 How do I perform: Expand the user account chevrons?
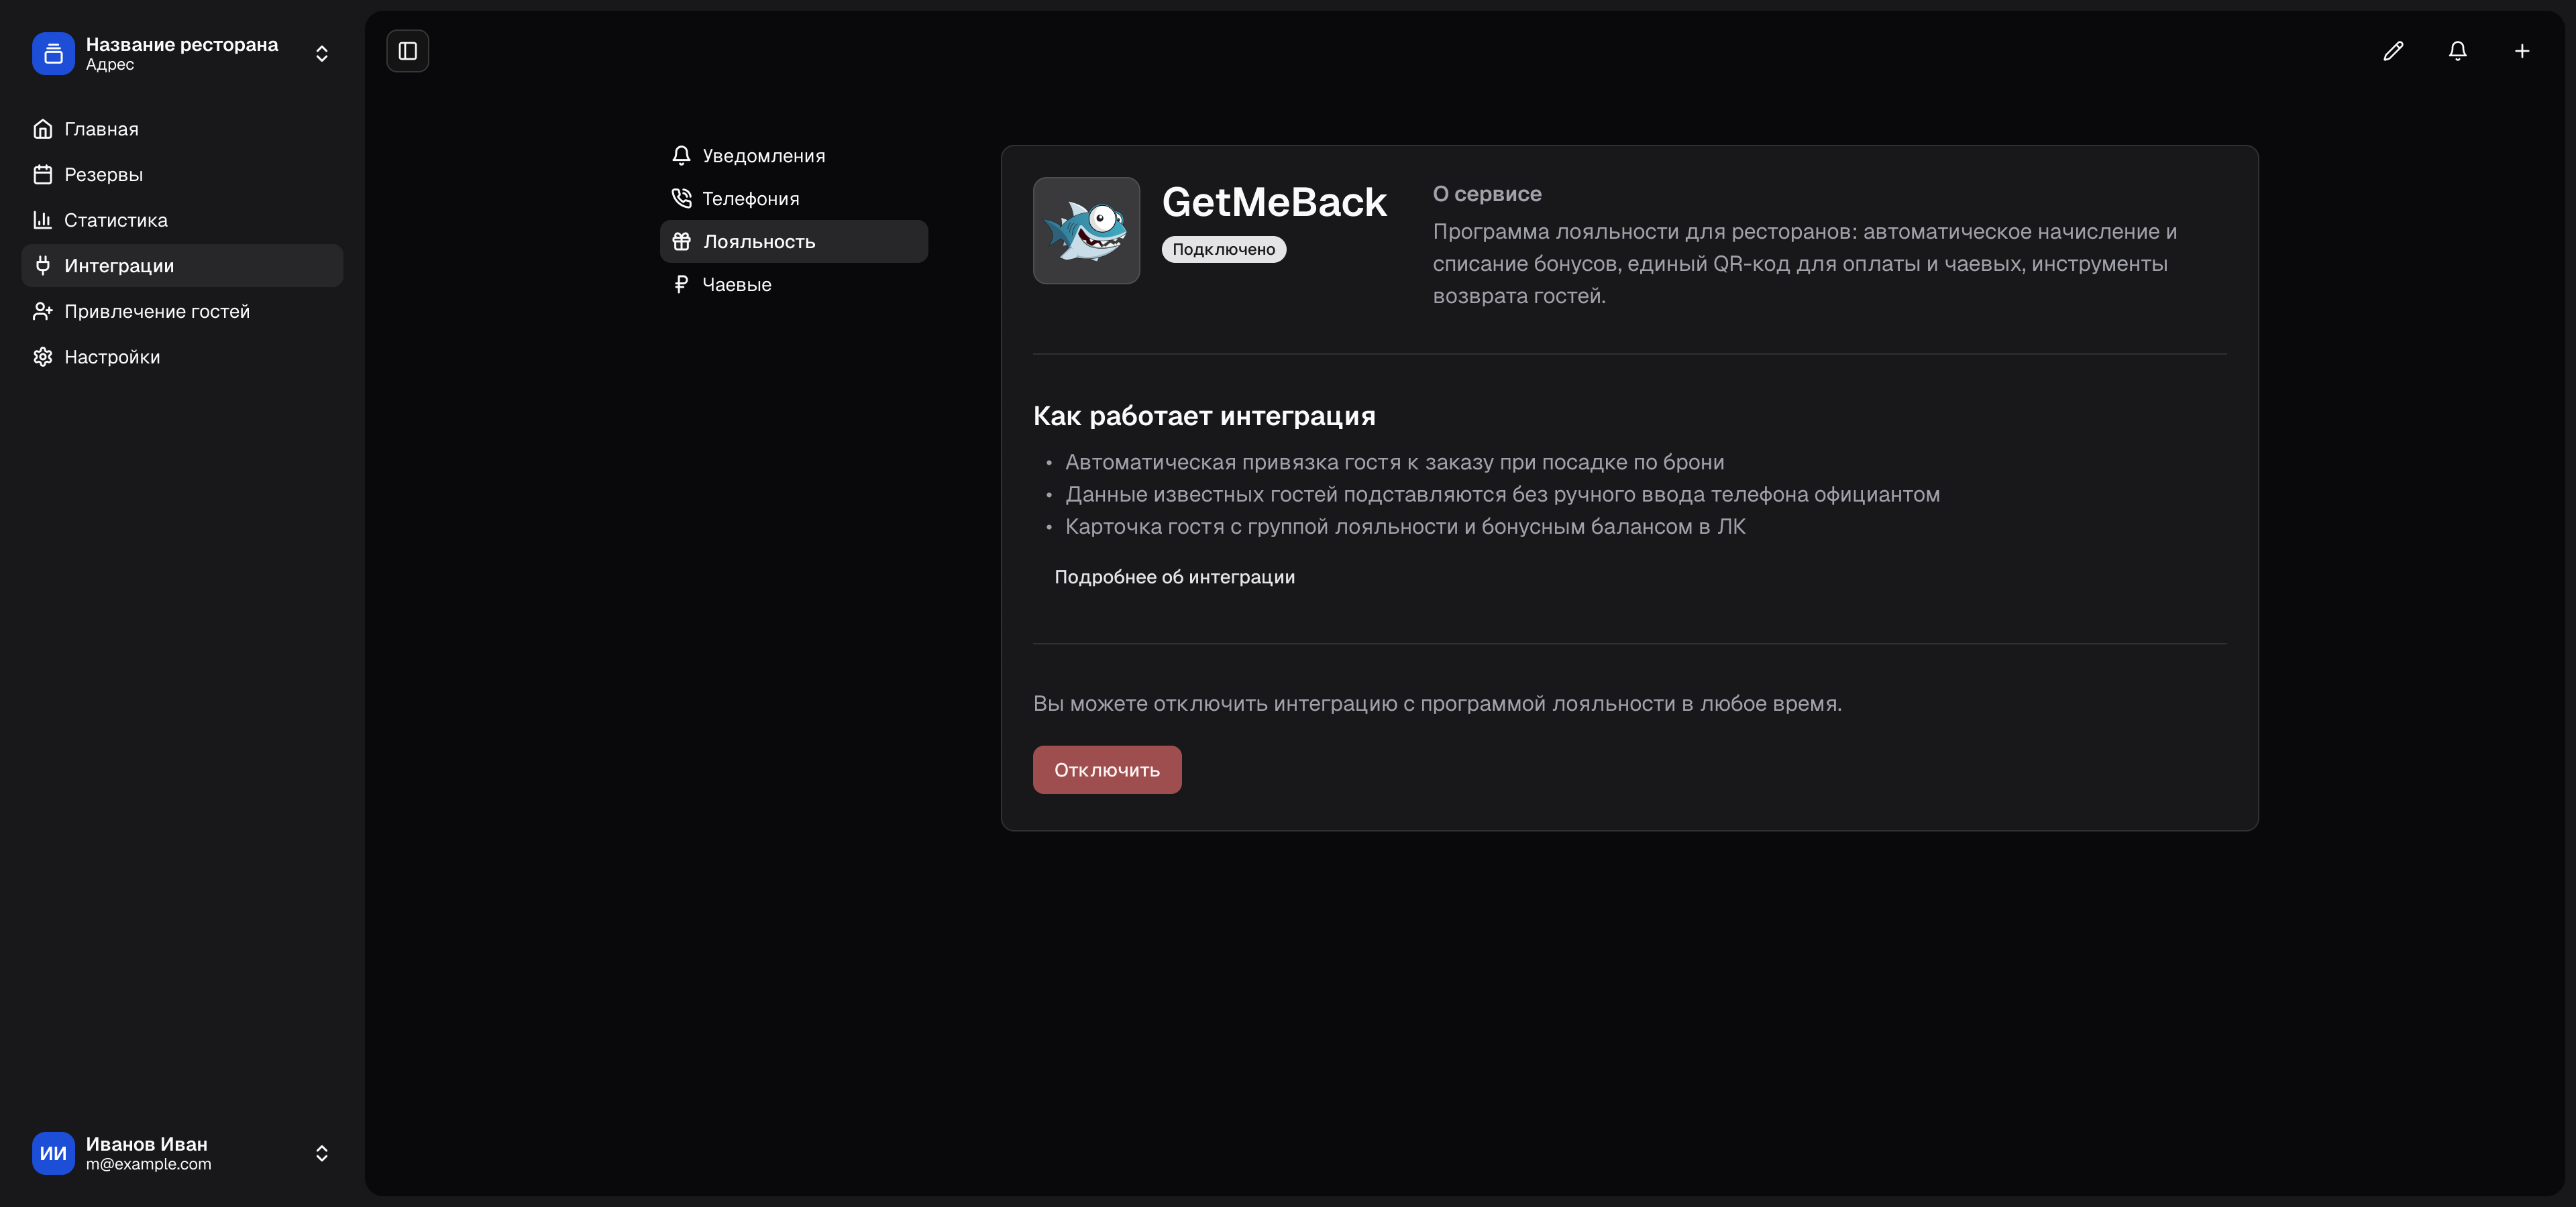pyautogui.click(x=322, y=1153)
